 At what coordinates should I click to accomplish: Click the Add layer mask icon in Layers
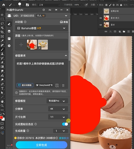point(115,32)
